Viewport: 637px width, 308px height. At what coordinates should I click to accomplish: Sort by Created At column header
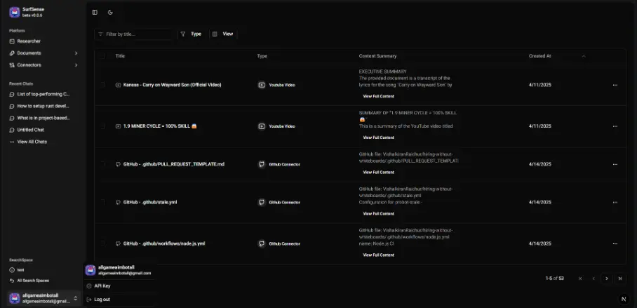(540, 56)
